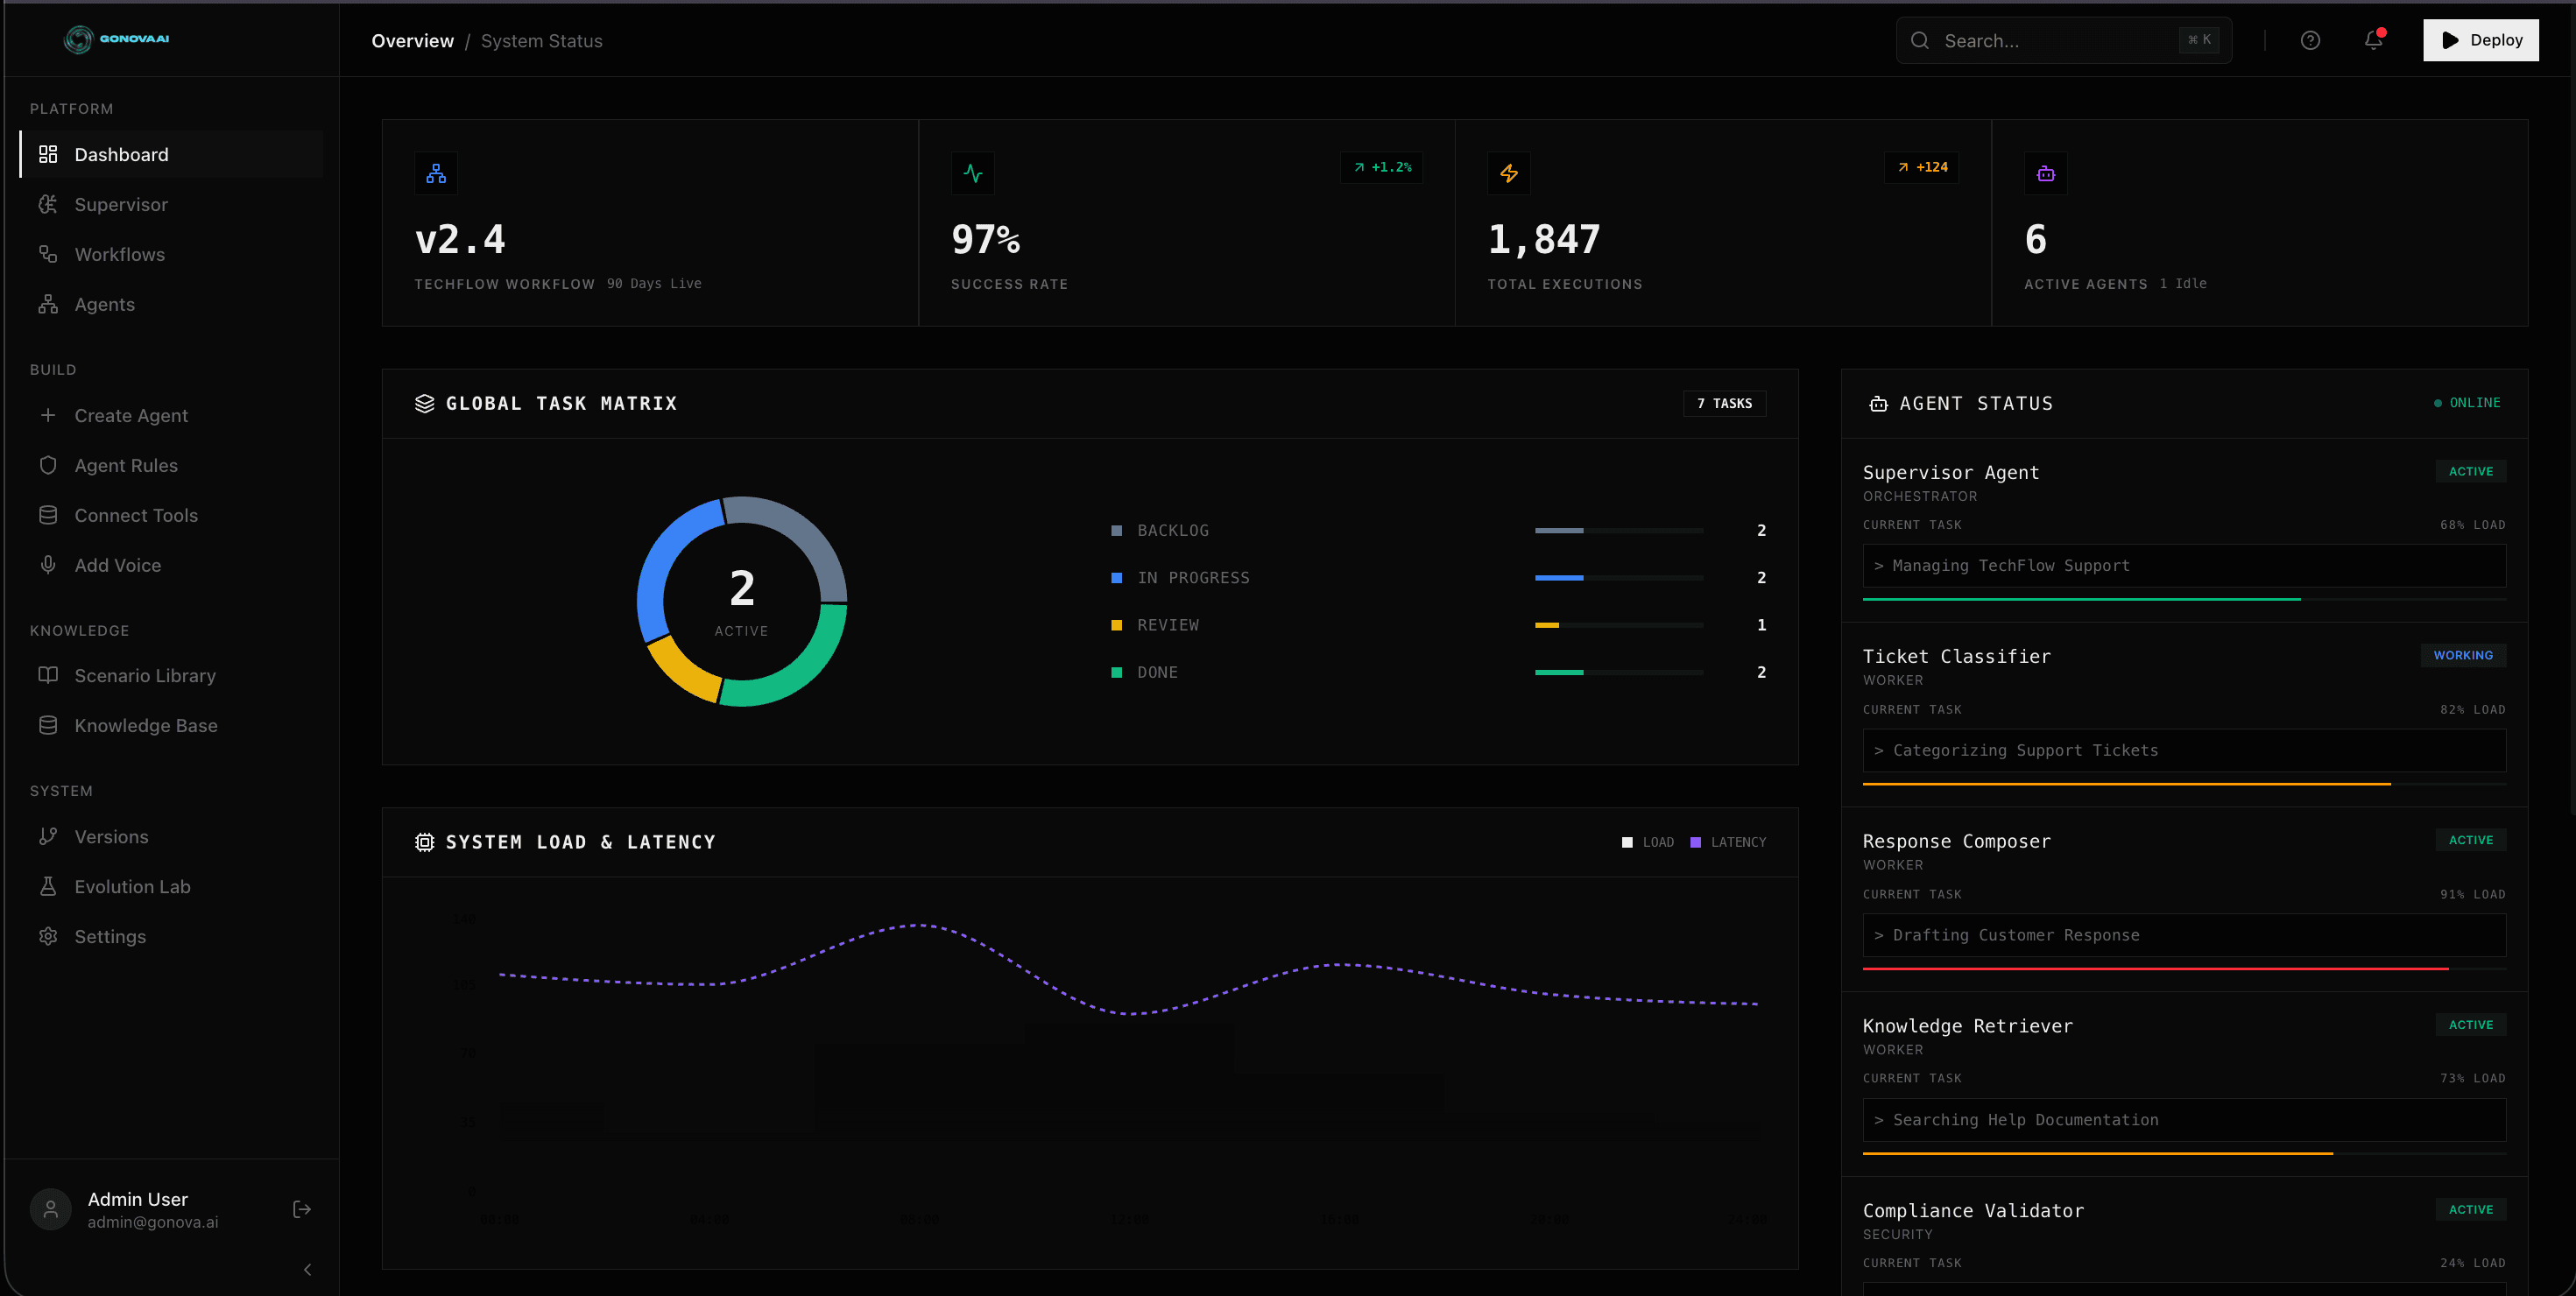Click the 7 TASKS badge
2576x1296 pixels.
tap(1724, 403)
